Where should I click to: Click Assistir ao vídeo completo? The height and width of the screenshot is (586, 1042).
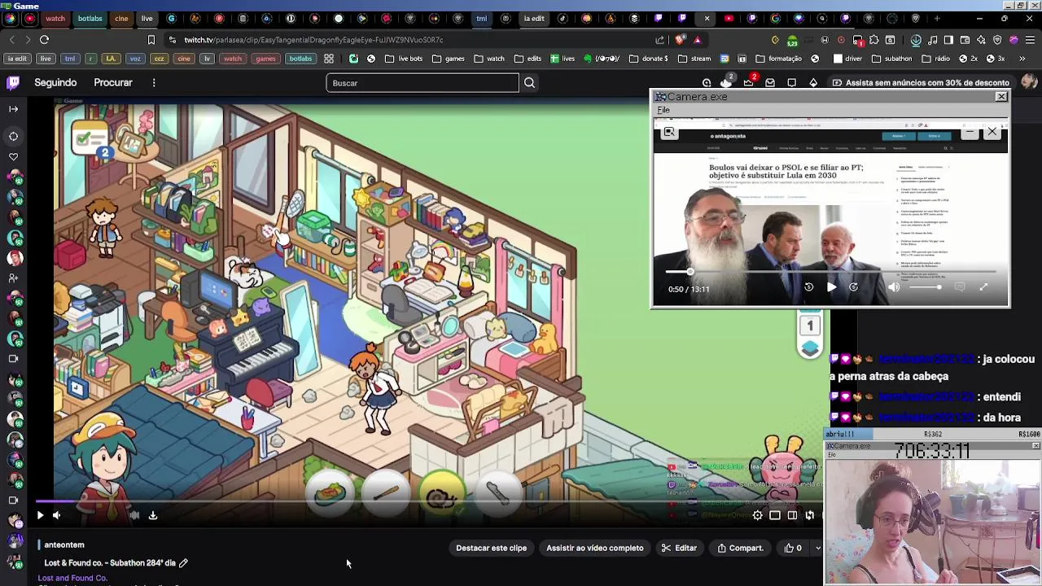point(594,549)
